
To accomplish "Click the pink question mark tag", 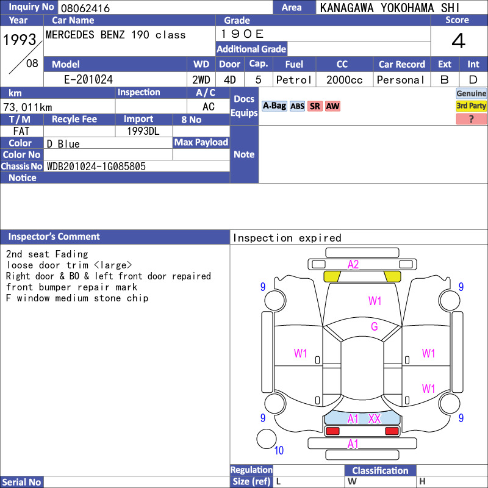I will pos(471,119).
